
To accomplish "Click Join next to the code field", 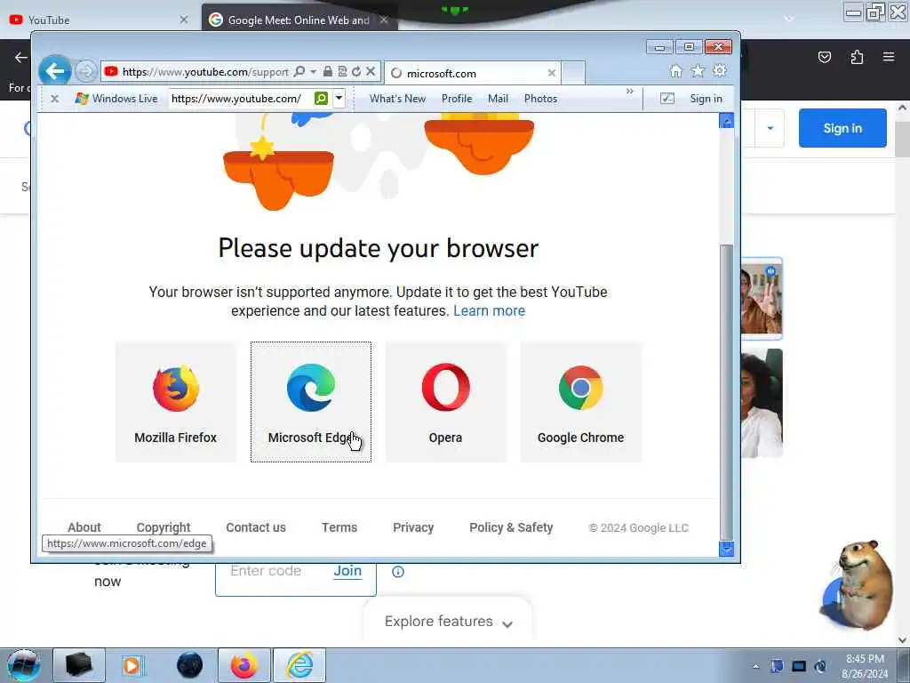I will [x=347, y=571].
